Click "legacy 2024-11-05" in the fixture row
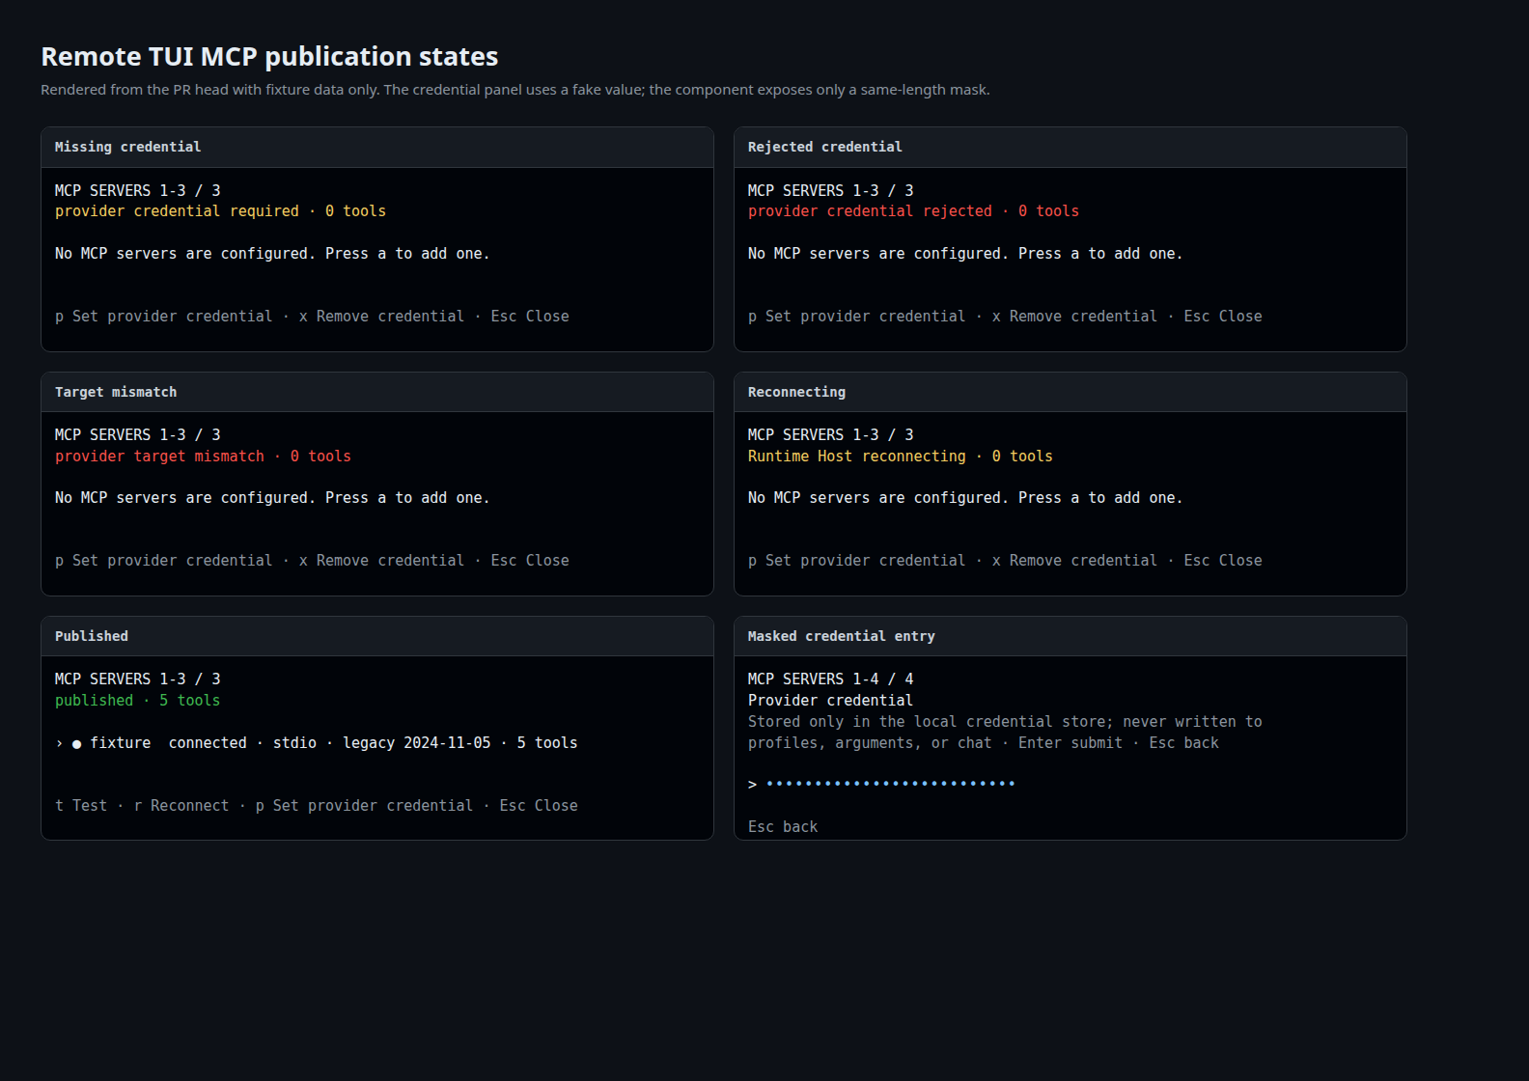The height and width of the screenshot is (1081, 1529). point(417,743)
